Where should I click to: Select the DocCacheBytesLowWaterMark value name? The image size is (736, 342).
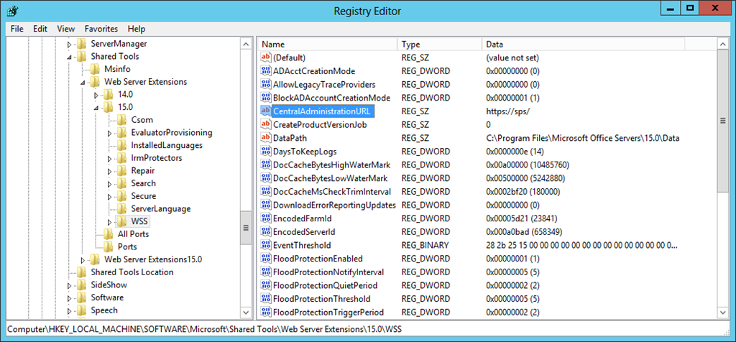click(x=331, y=178)
